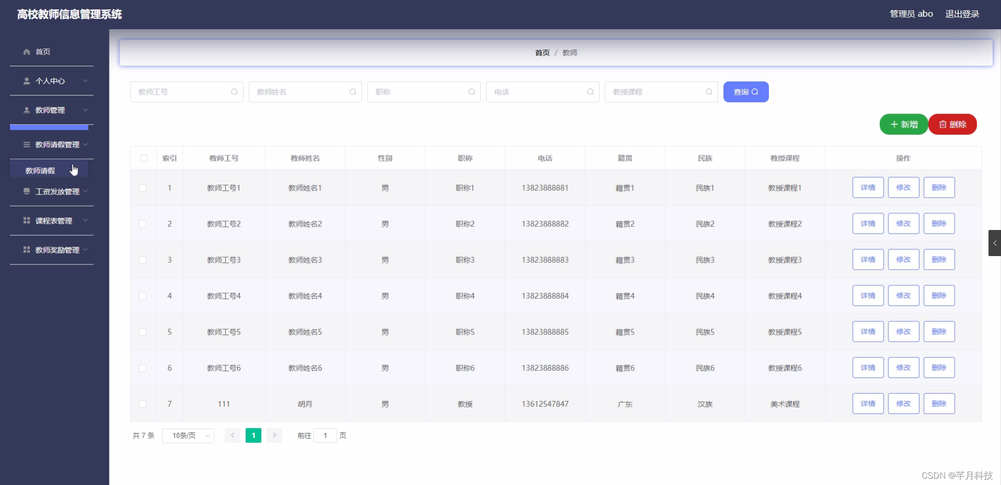Expand the 个人中心 sidebar menu
The image size is (1001, 485).
[x=85, y=81]
